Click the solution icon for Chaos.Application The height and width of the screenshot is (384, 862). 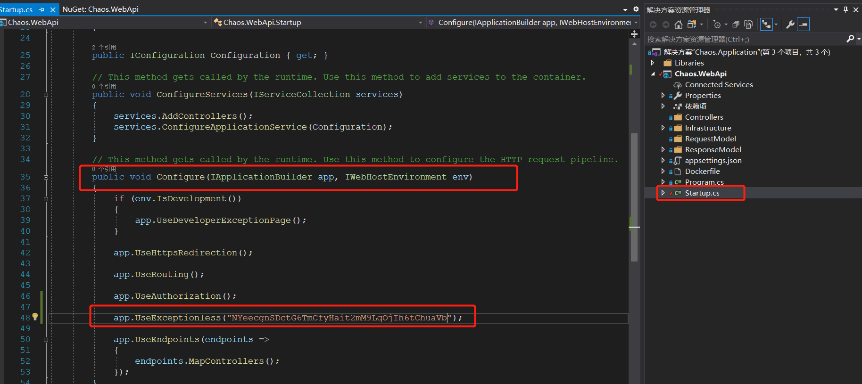tap(656, 52)
